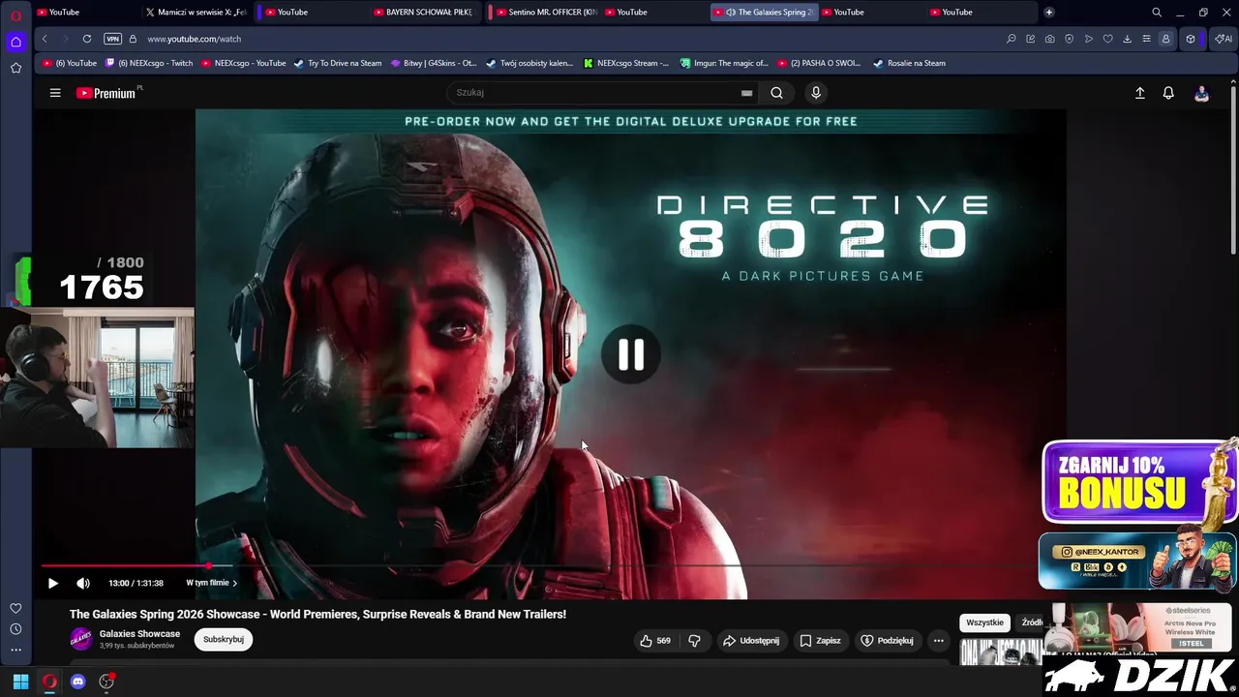Image resolution: width=1239 pixels, height=697 pixels.
Task: Open the sidebar heart personal news icon
Action: (15, 609)
